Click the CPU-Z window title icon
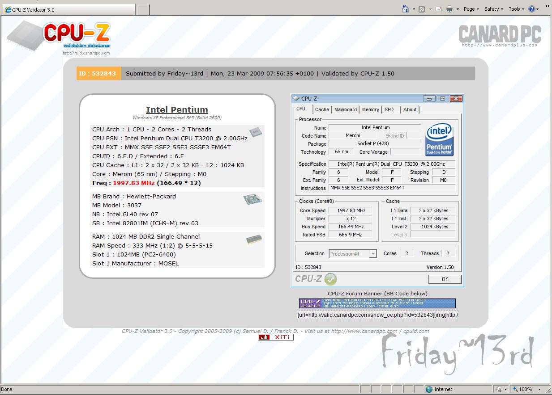The width and height of the screenshot is (552, 395). [x=295, y=98]
